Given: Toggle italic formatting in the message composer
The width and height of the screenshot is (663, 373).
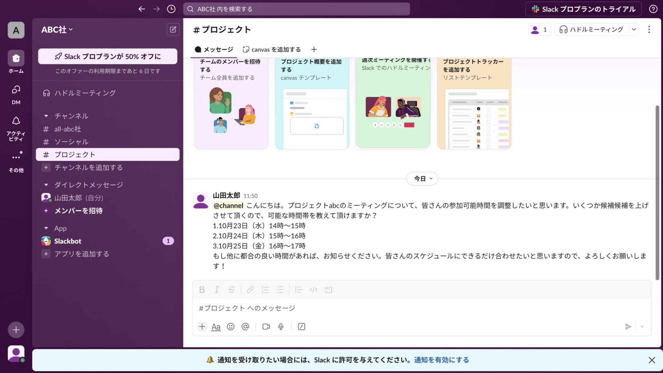Looking at the screenshot, I should click(x=217, y=290).
